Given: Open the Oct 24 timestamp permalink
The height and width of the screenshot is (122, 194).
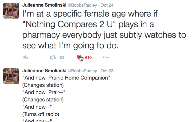Looking at the screenshot, I should [107, 5].
